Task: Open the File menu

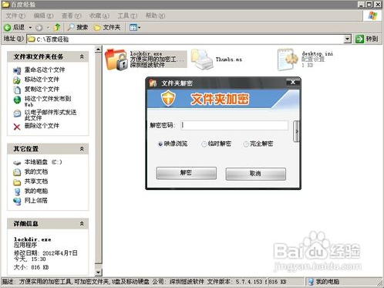Action: [x=15, y=15]
